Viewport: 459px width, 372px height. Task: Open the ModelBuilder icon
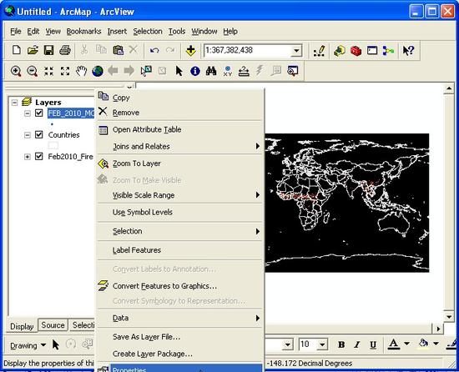[x=388, y=51]
